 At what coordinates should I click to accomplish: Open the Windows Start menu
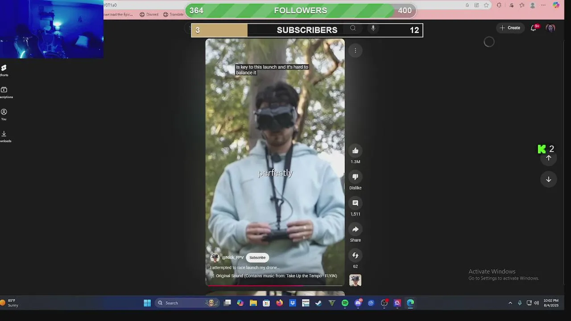tap(147, 303)
